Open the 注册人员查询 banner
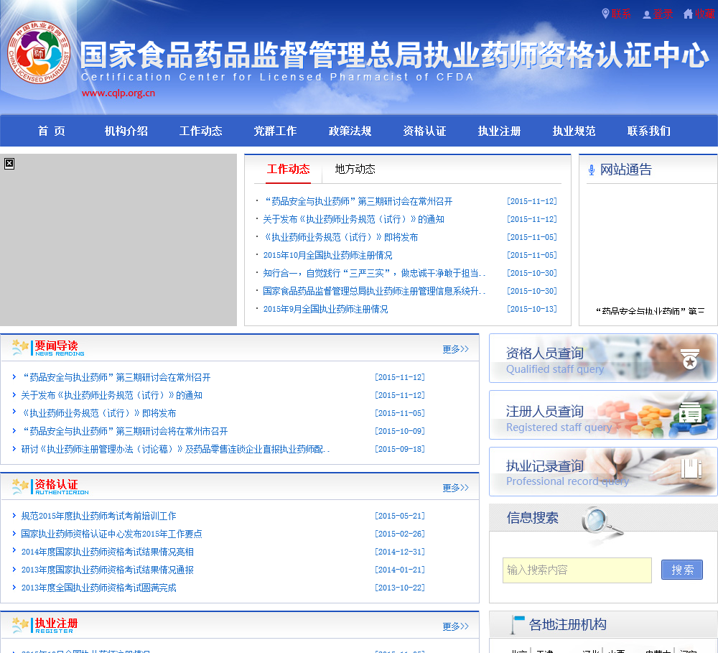 click(603, 415)
